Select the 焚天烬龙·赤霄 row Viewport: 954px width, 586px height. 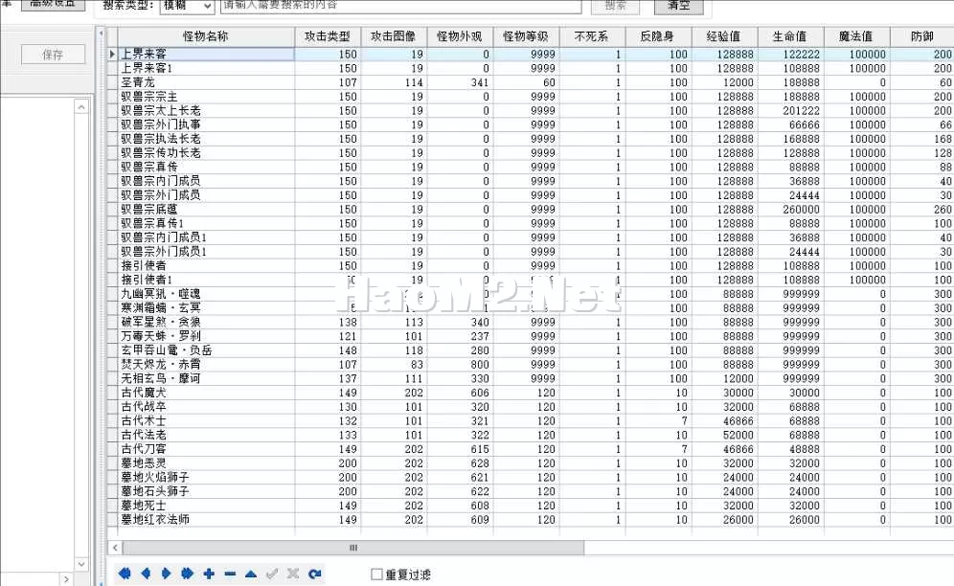point(531,365)
